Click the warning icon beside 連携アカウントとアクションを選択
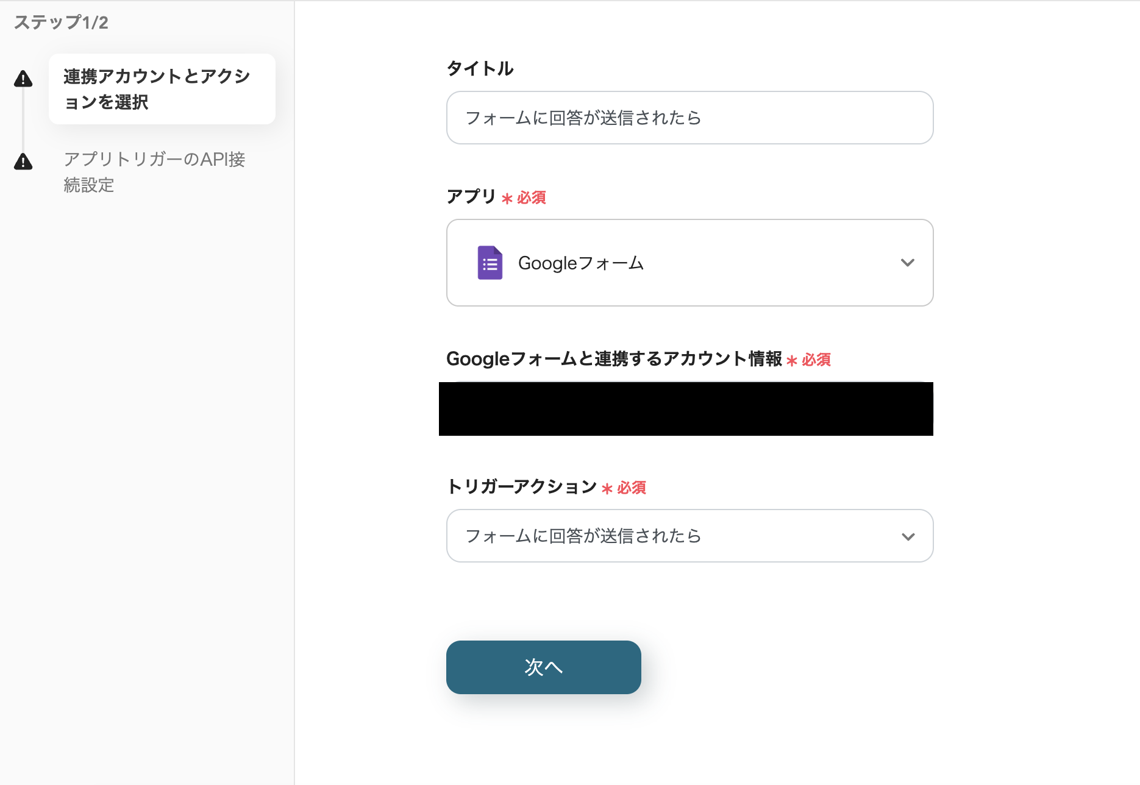Viewport: 1140px width, 785px height. click(23, 79)
